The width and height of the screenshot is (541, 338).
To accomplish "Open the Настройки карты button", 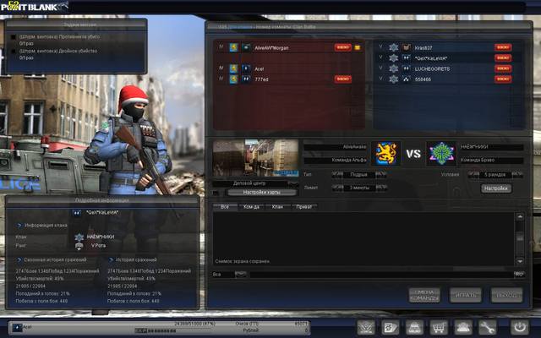I will point(261,193).
